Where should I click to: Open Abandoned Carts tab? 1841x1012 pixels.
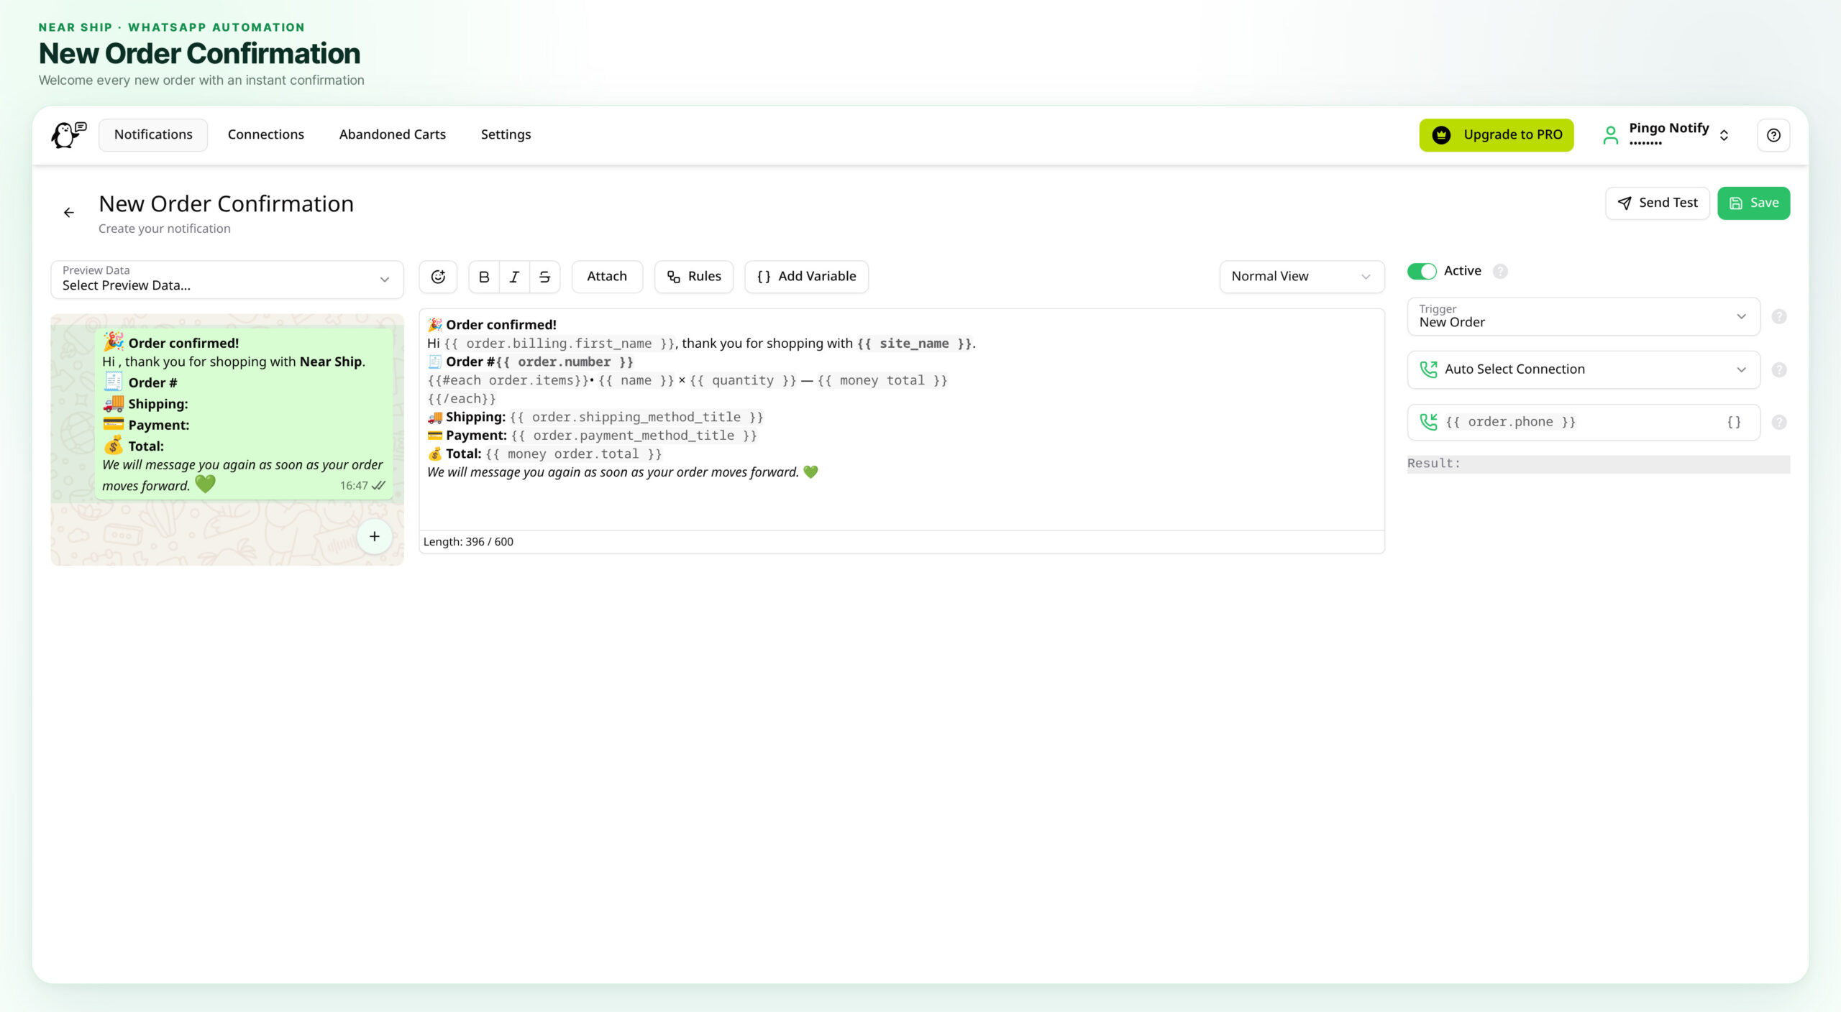(x=393, y=135)
